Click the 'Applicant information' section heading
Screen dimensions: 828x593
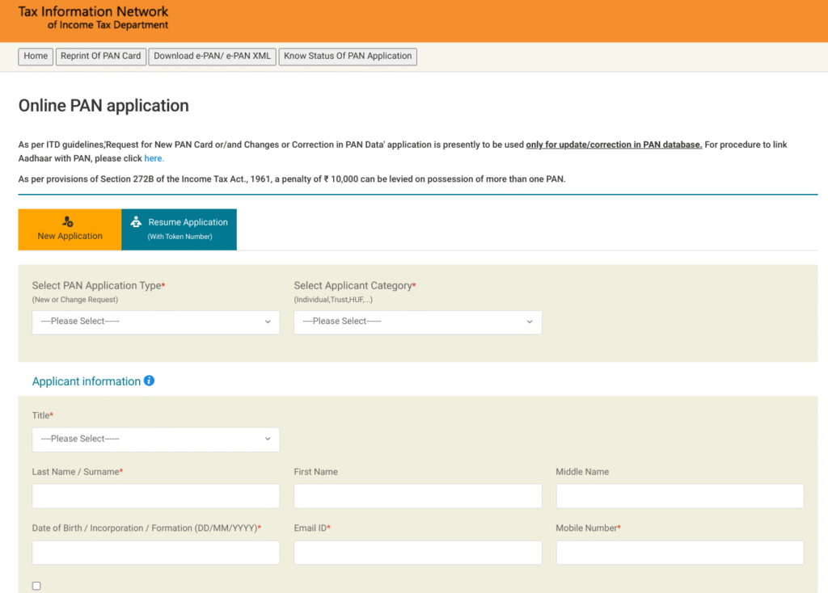(86, 381)
